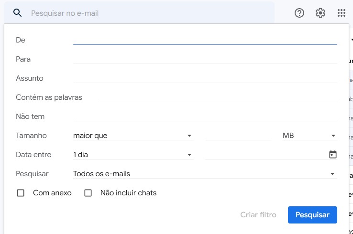Screen dimensions: 353x234
Task: Click the date input field next to calendar
Action: point(266,155)
